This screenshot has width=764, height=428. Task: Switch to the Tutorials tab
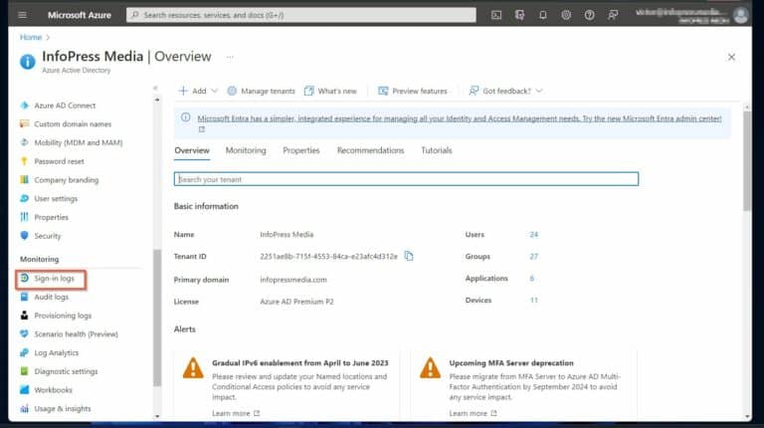pyautogui.click(x=437, y=150)
